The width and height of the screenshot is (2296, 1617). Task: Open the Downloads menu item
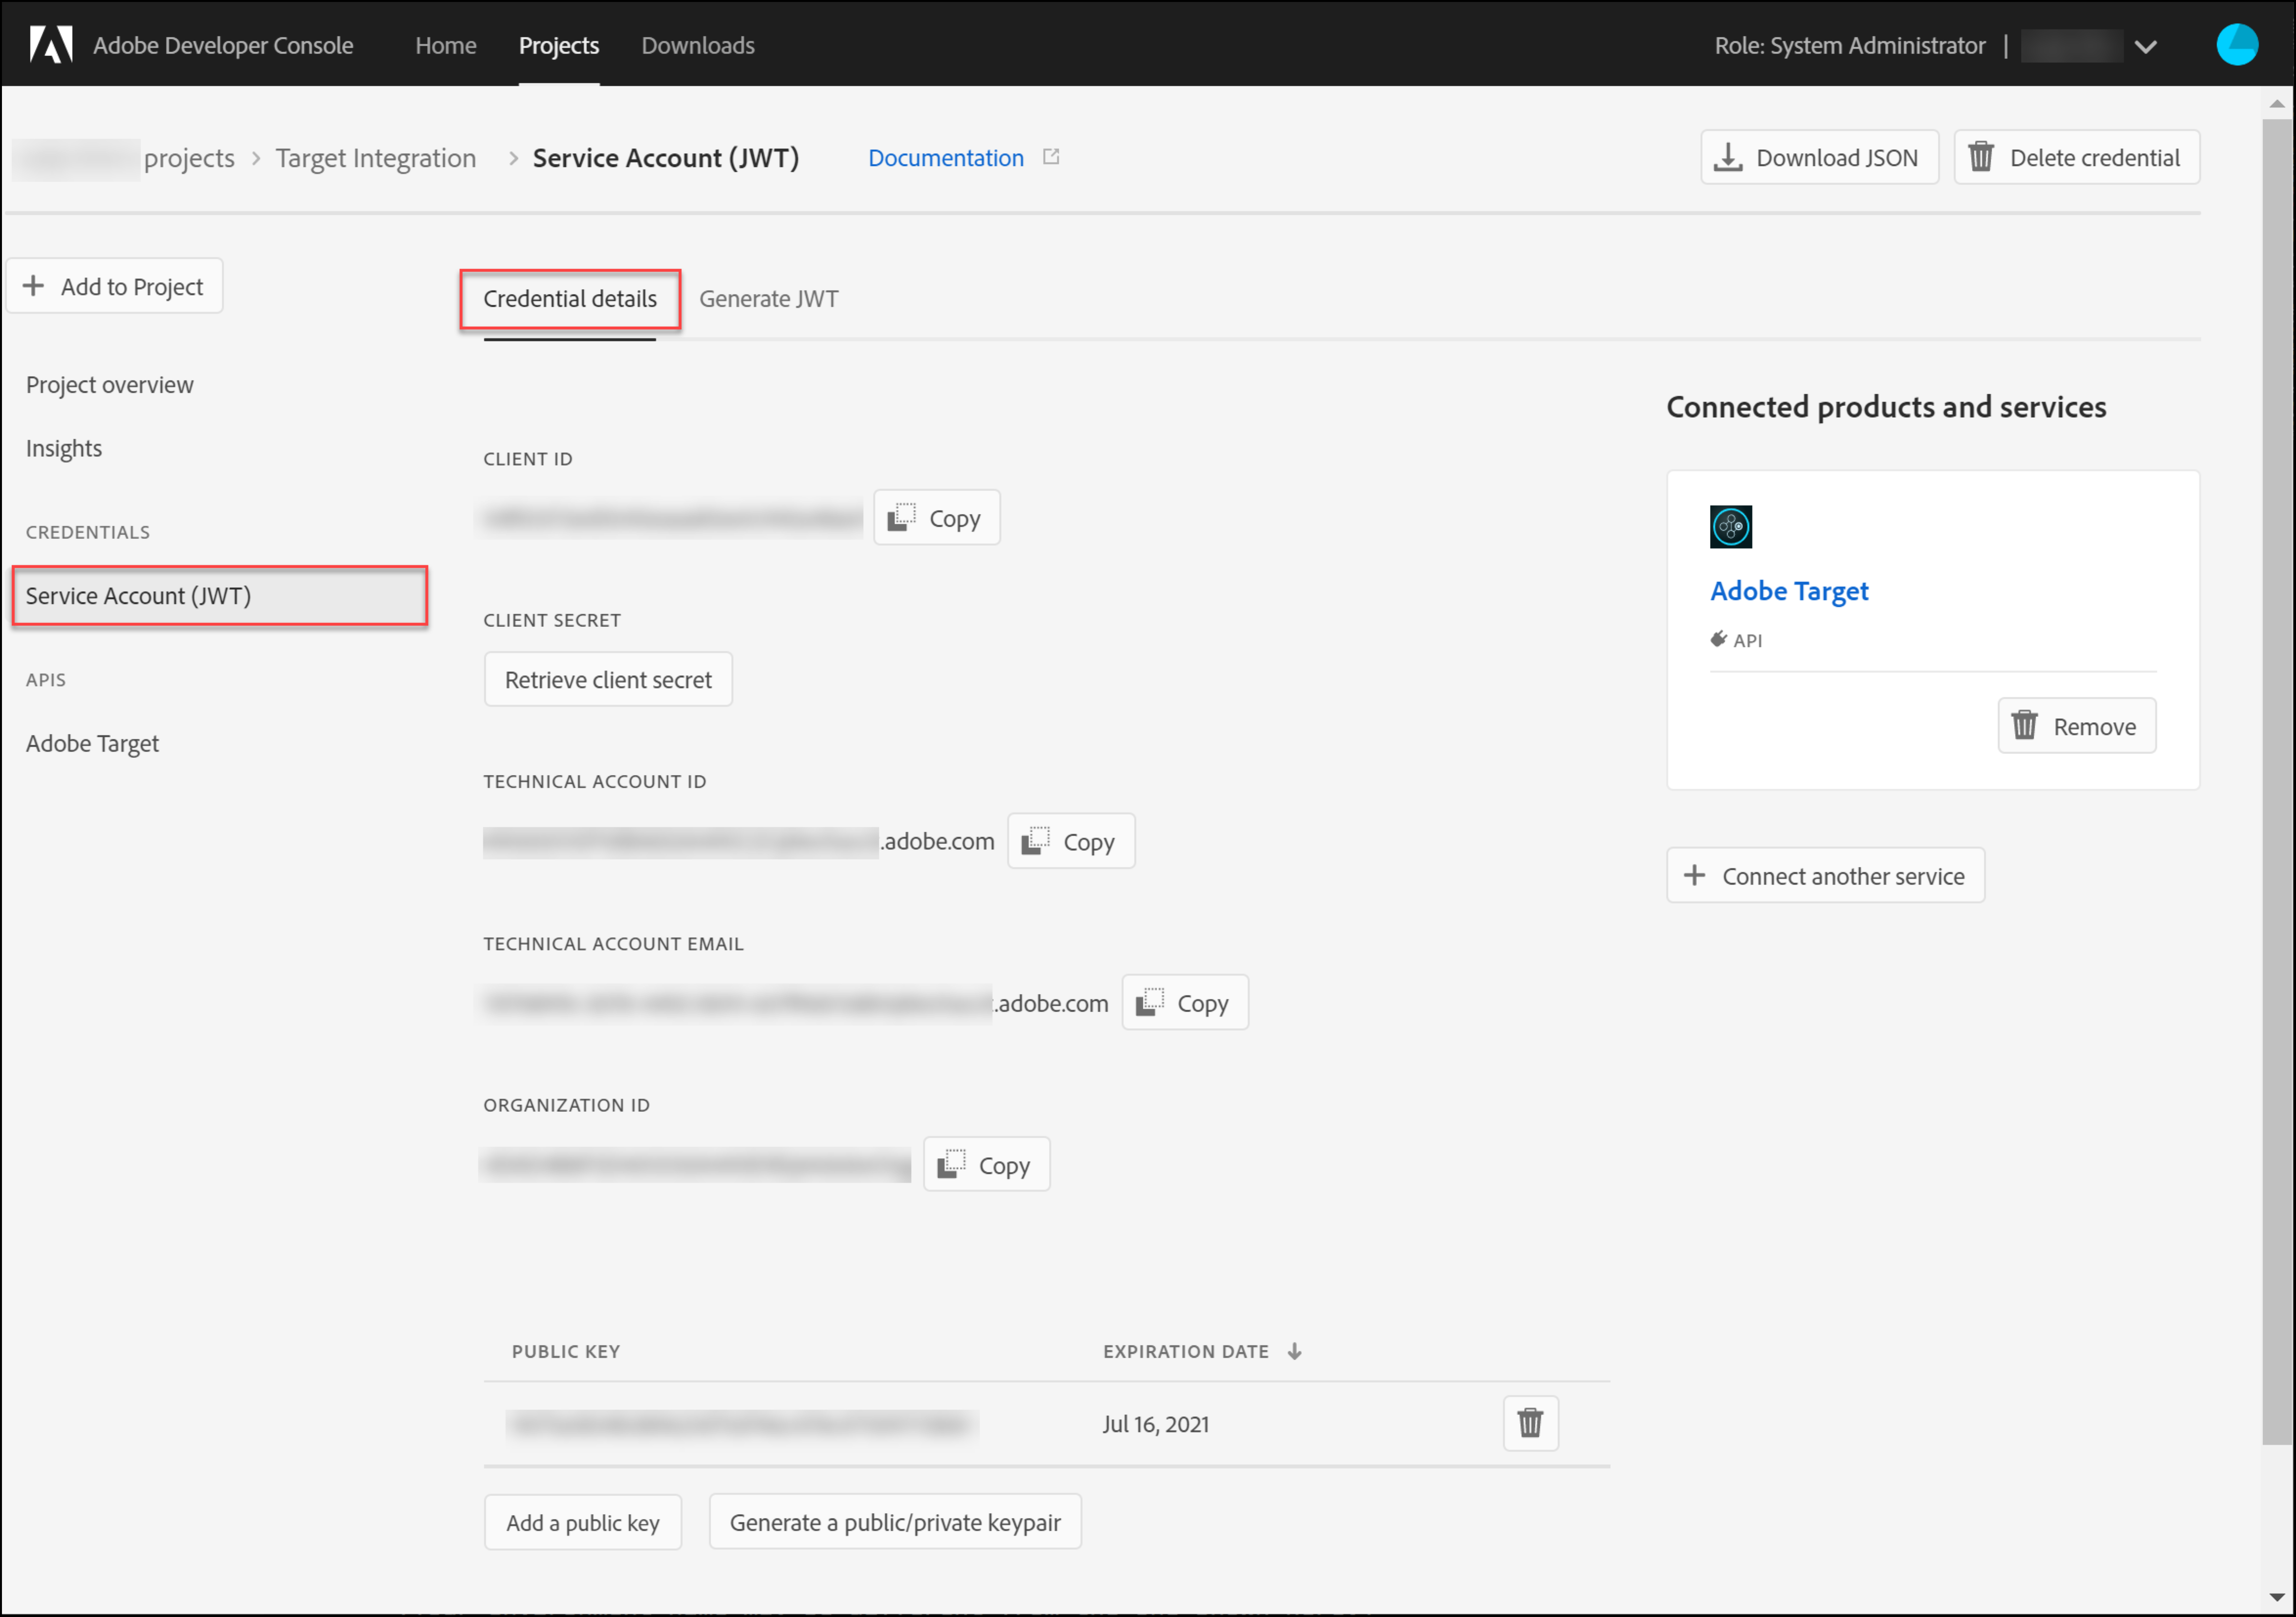(x=697, y=45)
